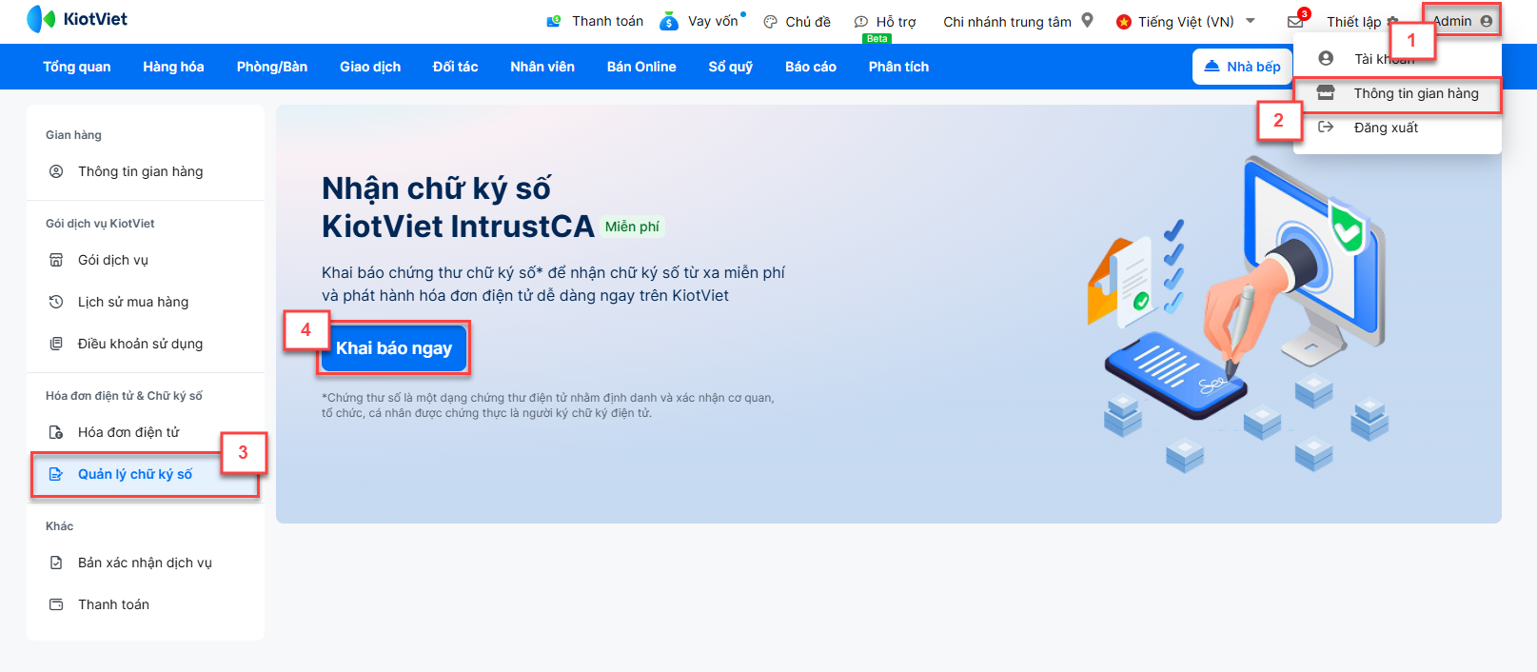Open the Đối tác menu
The width and height of the screenshot is (1537, 672).
456,67
